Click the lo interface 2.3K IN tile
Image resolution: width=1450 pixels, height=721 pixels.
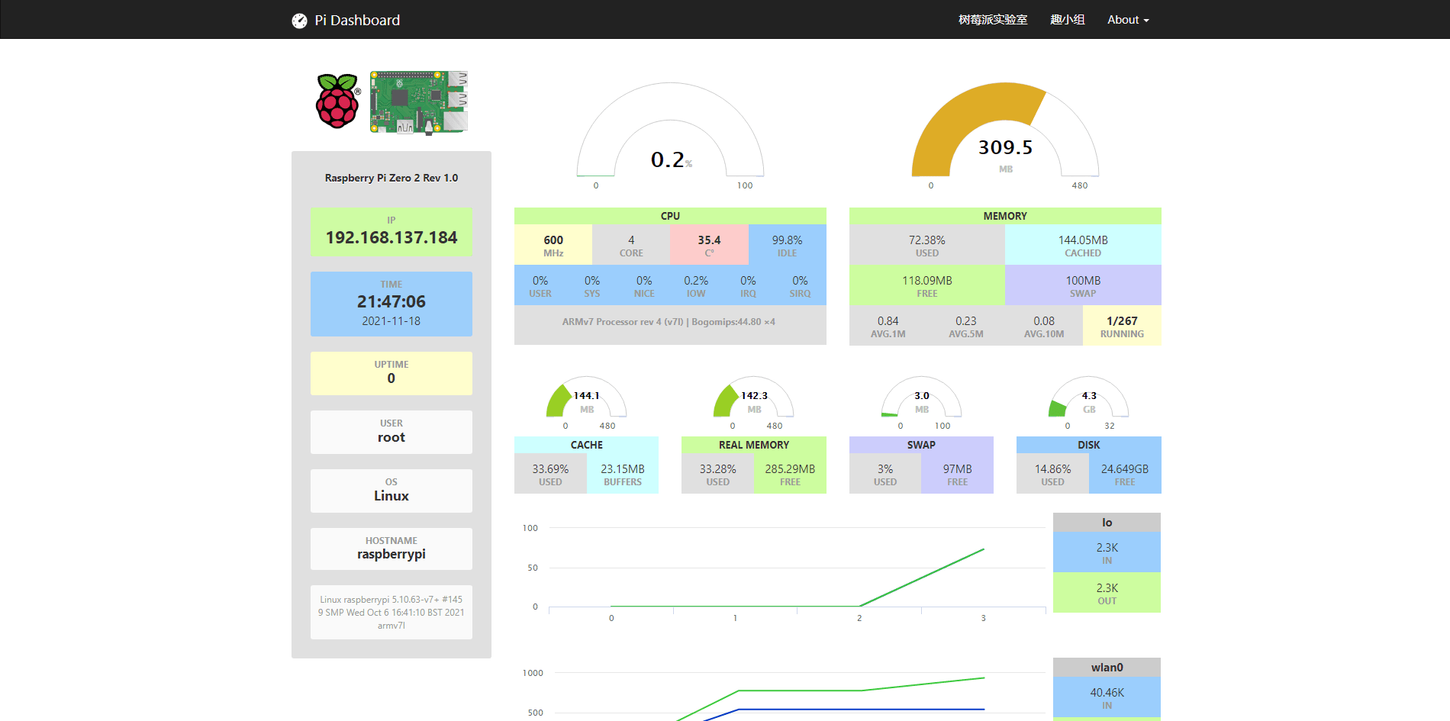tap(1107, 552)
